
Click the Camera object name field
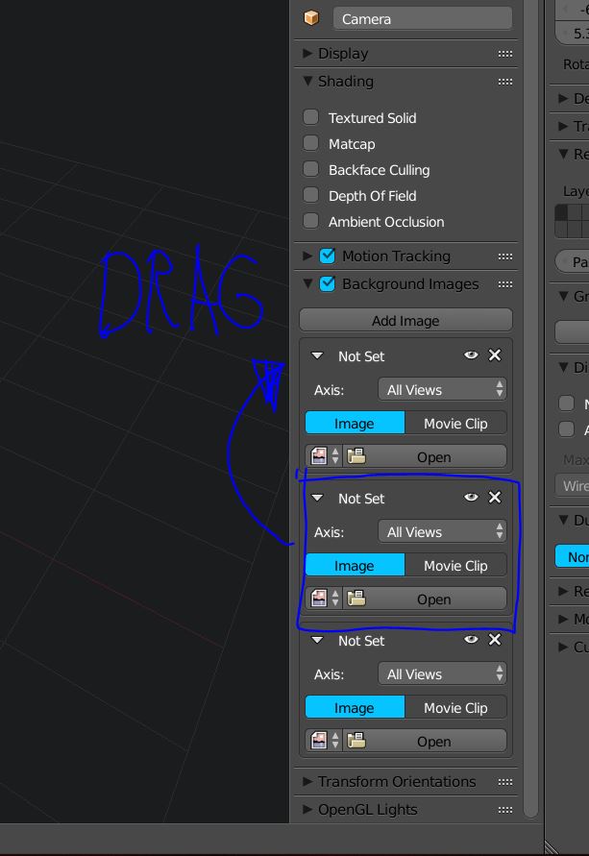[423, 18]
